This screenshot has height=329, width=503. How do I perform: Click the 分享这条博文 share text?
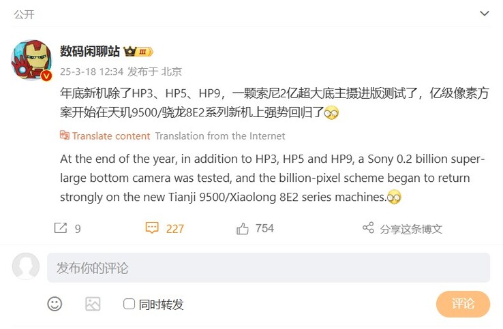tap(411, 229)
